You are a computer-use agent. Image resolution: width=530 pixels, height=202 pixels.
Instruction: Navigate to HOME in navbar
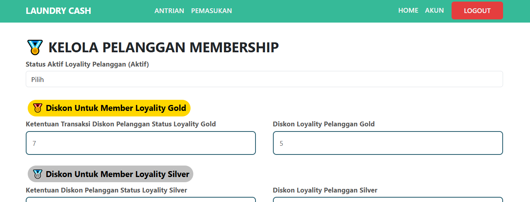click(x=408, y=10)
